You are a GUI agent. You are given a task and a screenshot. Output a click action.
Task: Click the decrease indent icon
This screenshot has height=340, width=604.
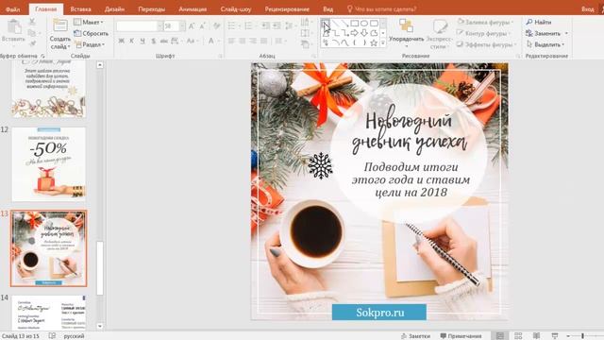[x=266, y=25]
